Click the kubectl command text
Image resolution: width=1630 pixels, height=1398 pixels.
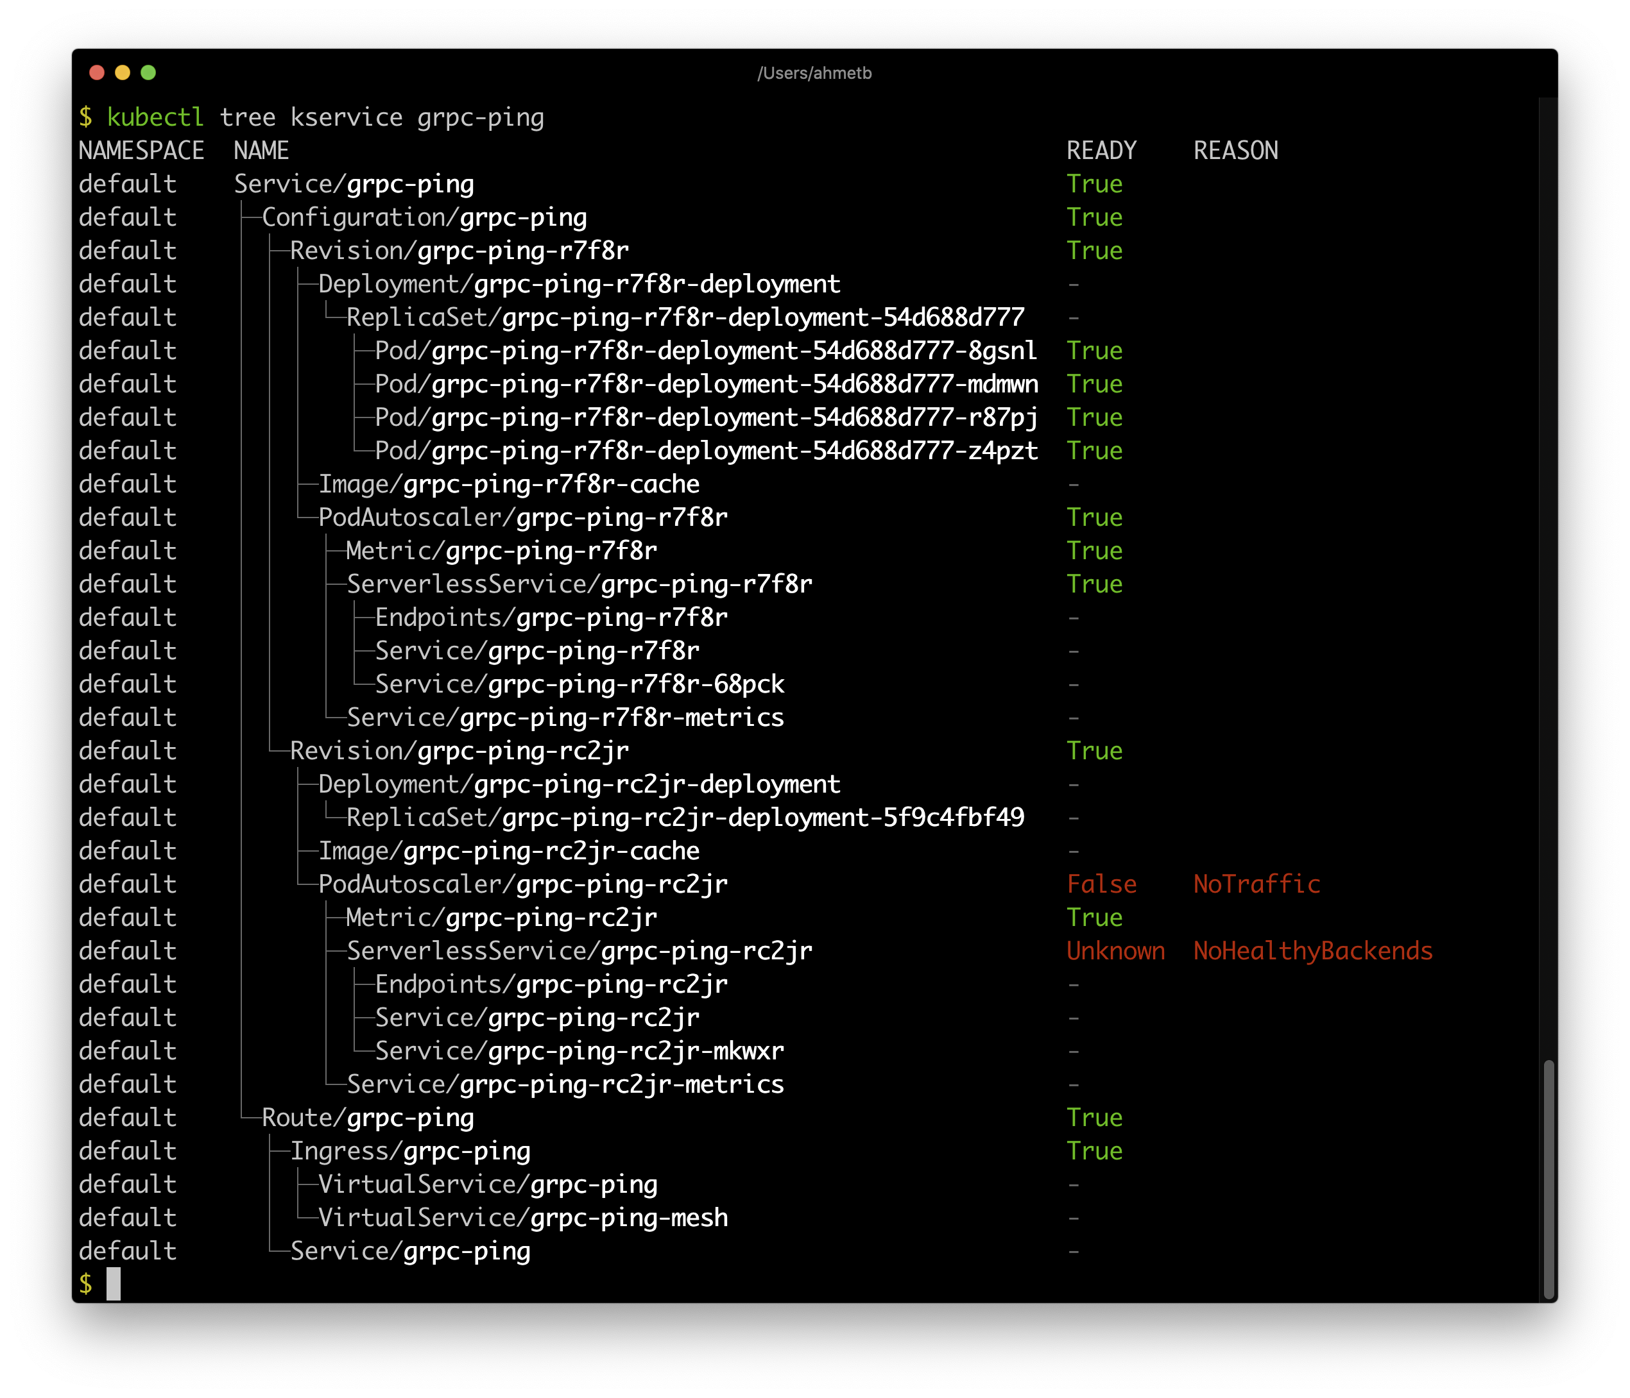155,118
